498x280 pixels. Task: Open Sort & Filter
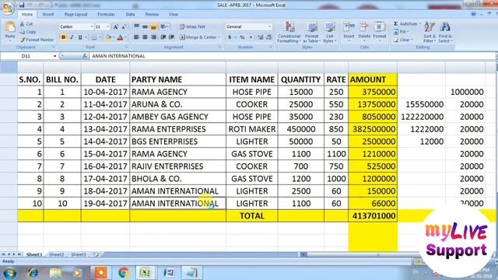point(430,32)
